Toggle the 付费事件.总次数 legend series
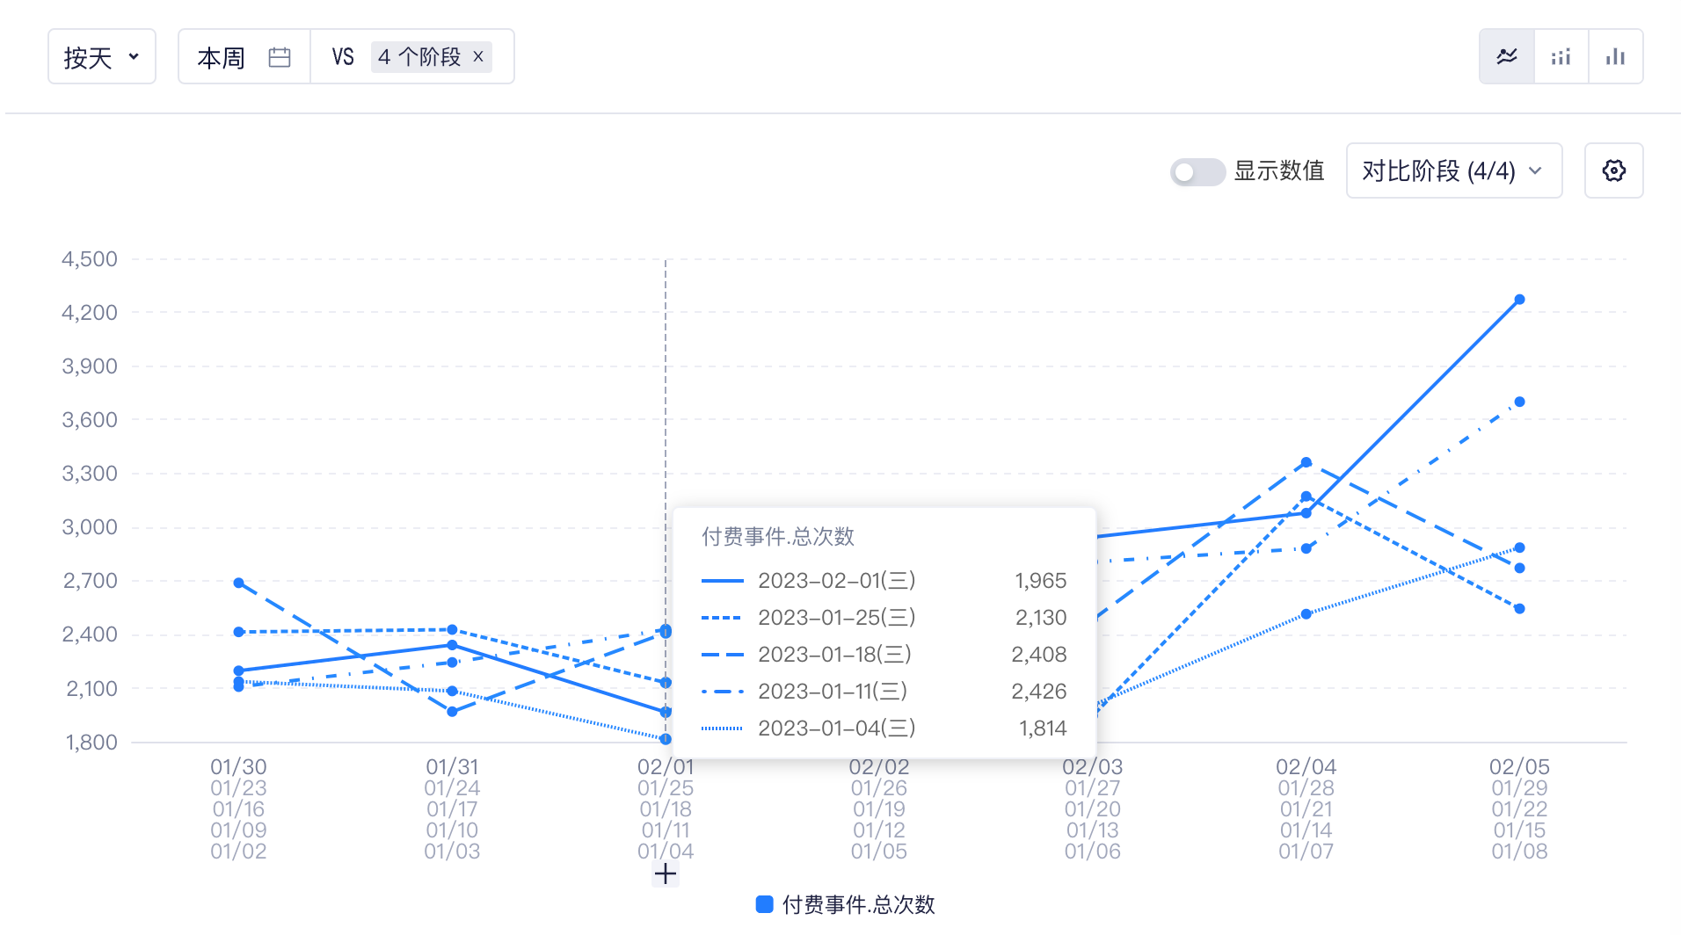This screenshot has height=935, width=1681. (845, 903)
